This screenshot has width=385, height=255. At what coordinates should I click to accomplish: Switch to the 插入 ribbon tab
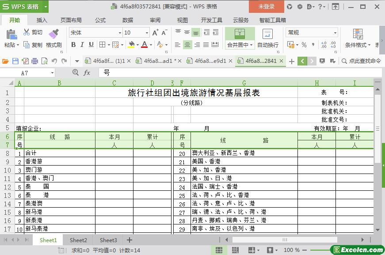(42, 20)
